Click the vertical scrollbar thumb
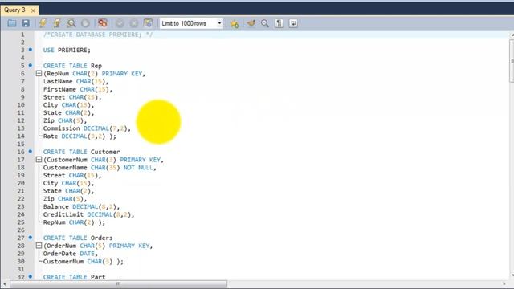This screenshot has height=289, width=514. point(512,61)
